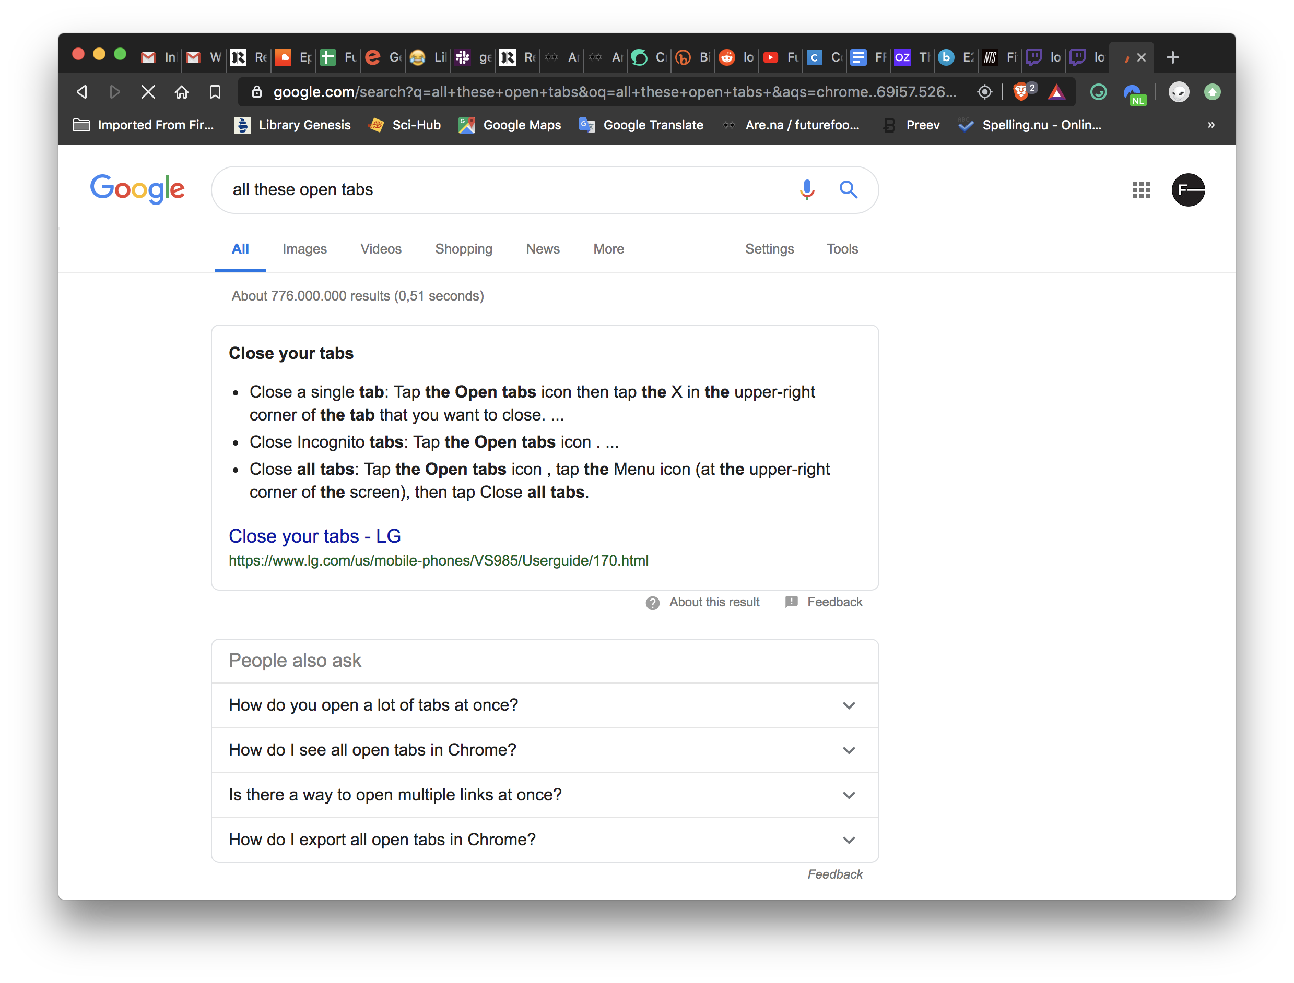
Task: Click the Brave Shields lion icon
Action: pyautogui.click(x=1020, y=92)
